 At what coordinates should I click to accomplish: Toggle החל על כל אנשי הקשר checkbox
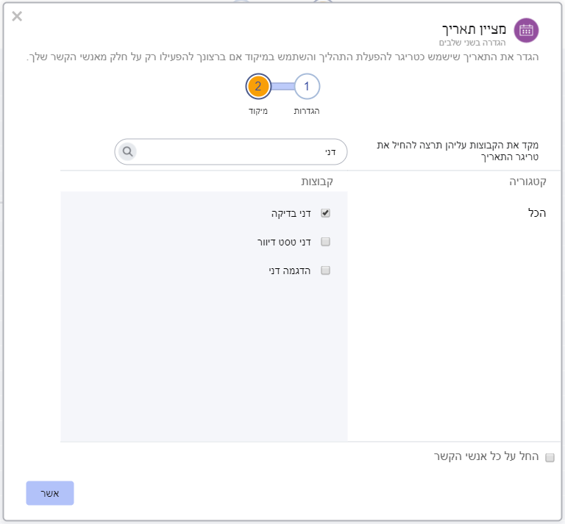pos(550,457)
